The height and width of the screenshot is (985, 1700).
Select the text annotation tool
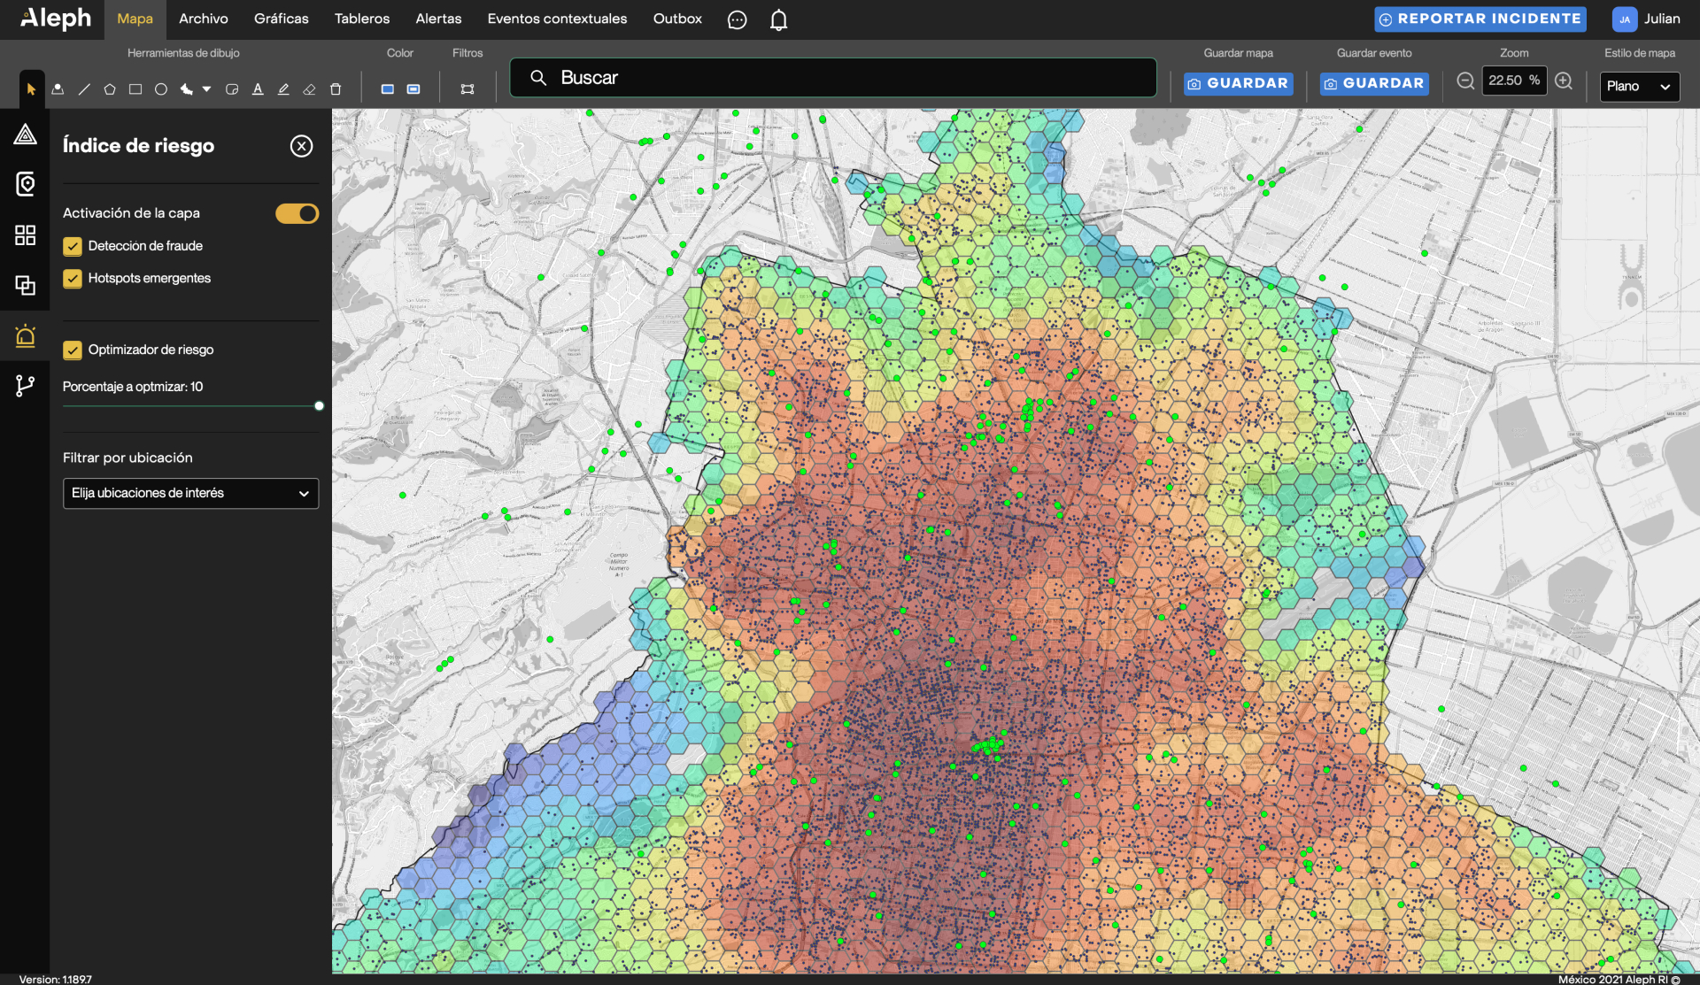click(x=258, y=89)
